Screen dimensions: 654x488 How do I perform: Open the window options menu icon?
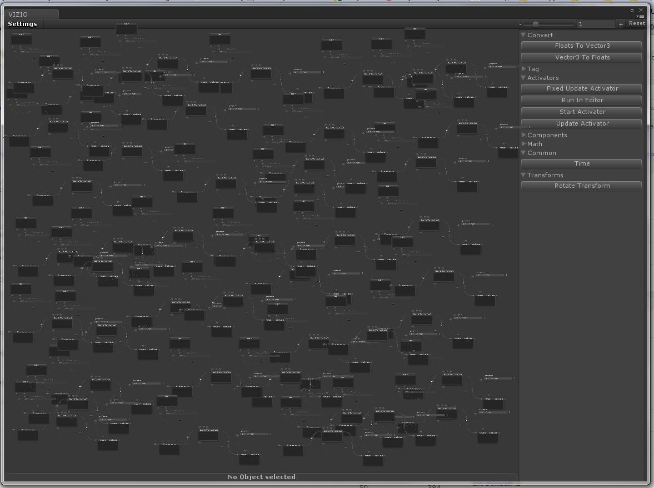pyautogui.click(x=641, y=17)
